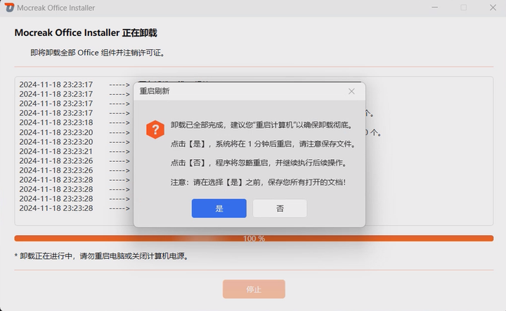
Task: Click the 停止 button
Action: tap(254, 289)
